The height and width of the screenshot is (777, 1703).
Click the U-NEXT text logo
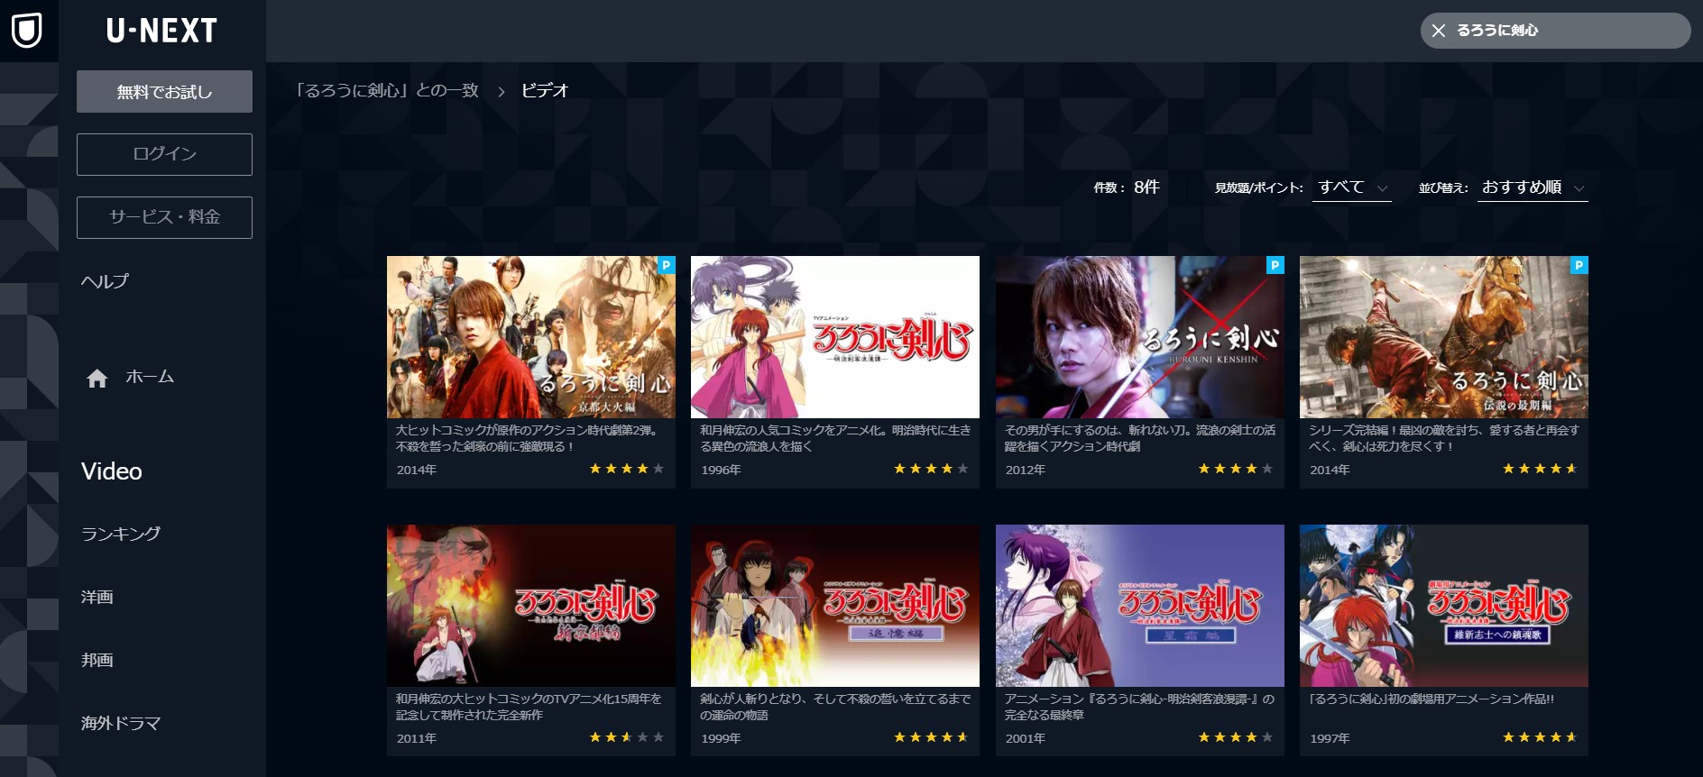tap(162, 31)
